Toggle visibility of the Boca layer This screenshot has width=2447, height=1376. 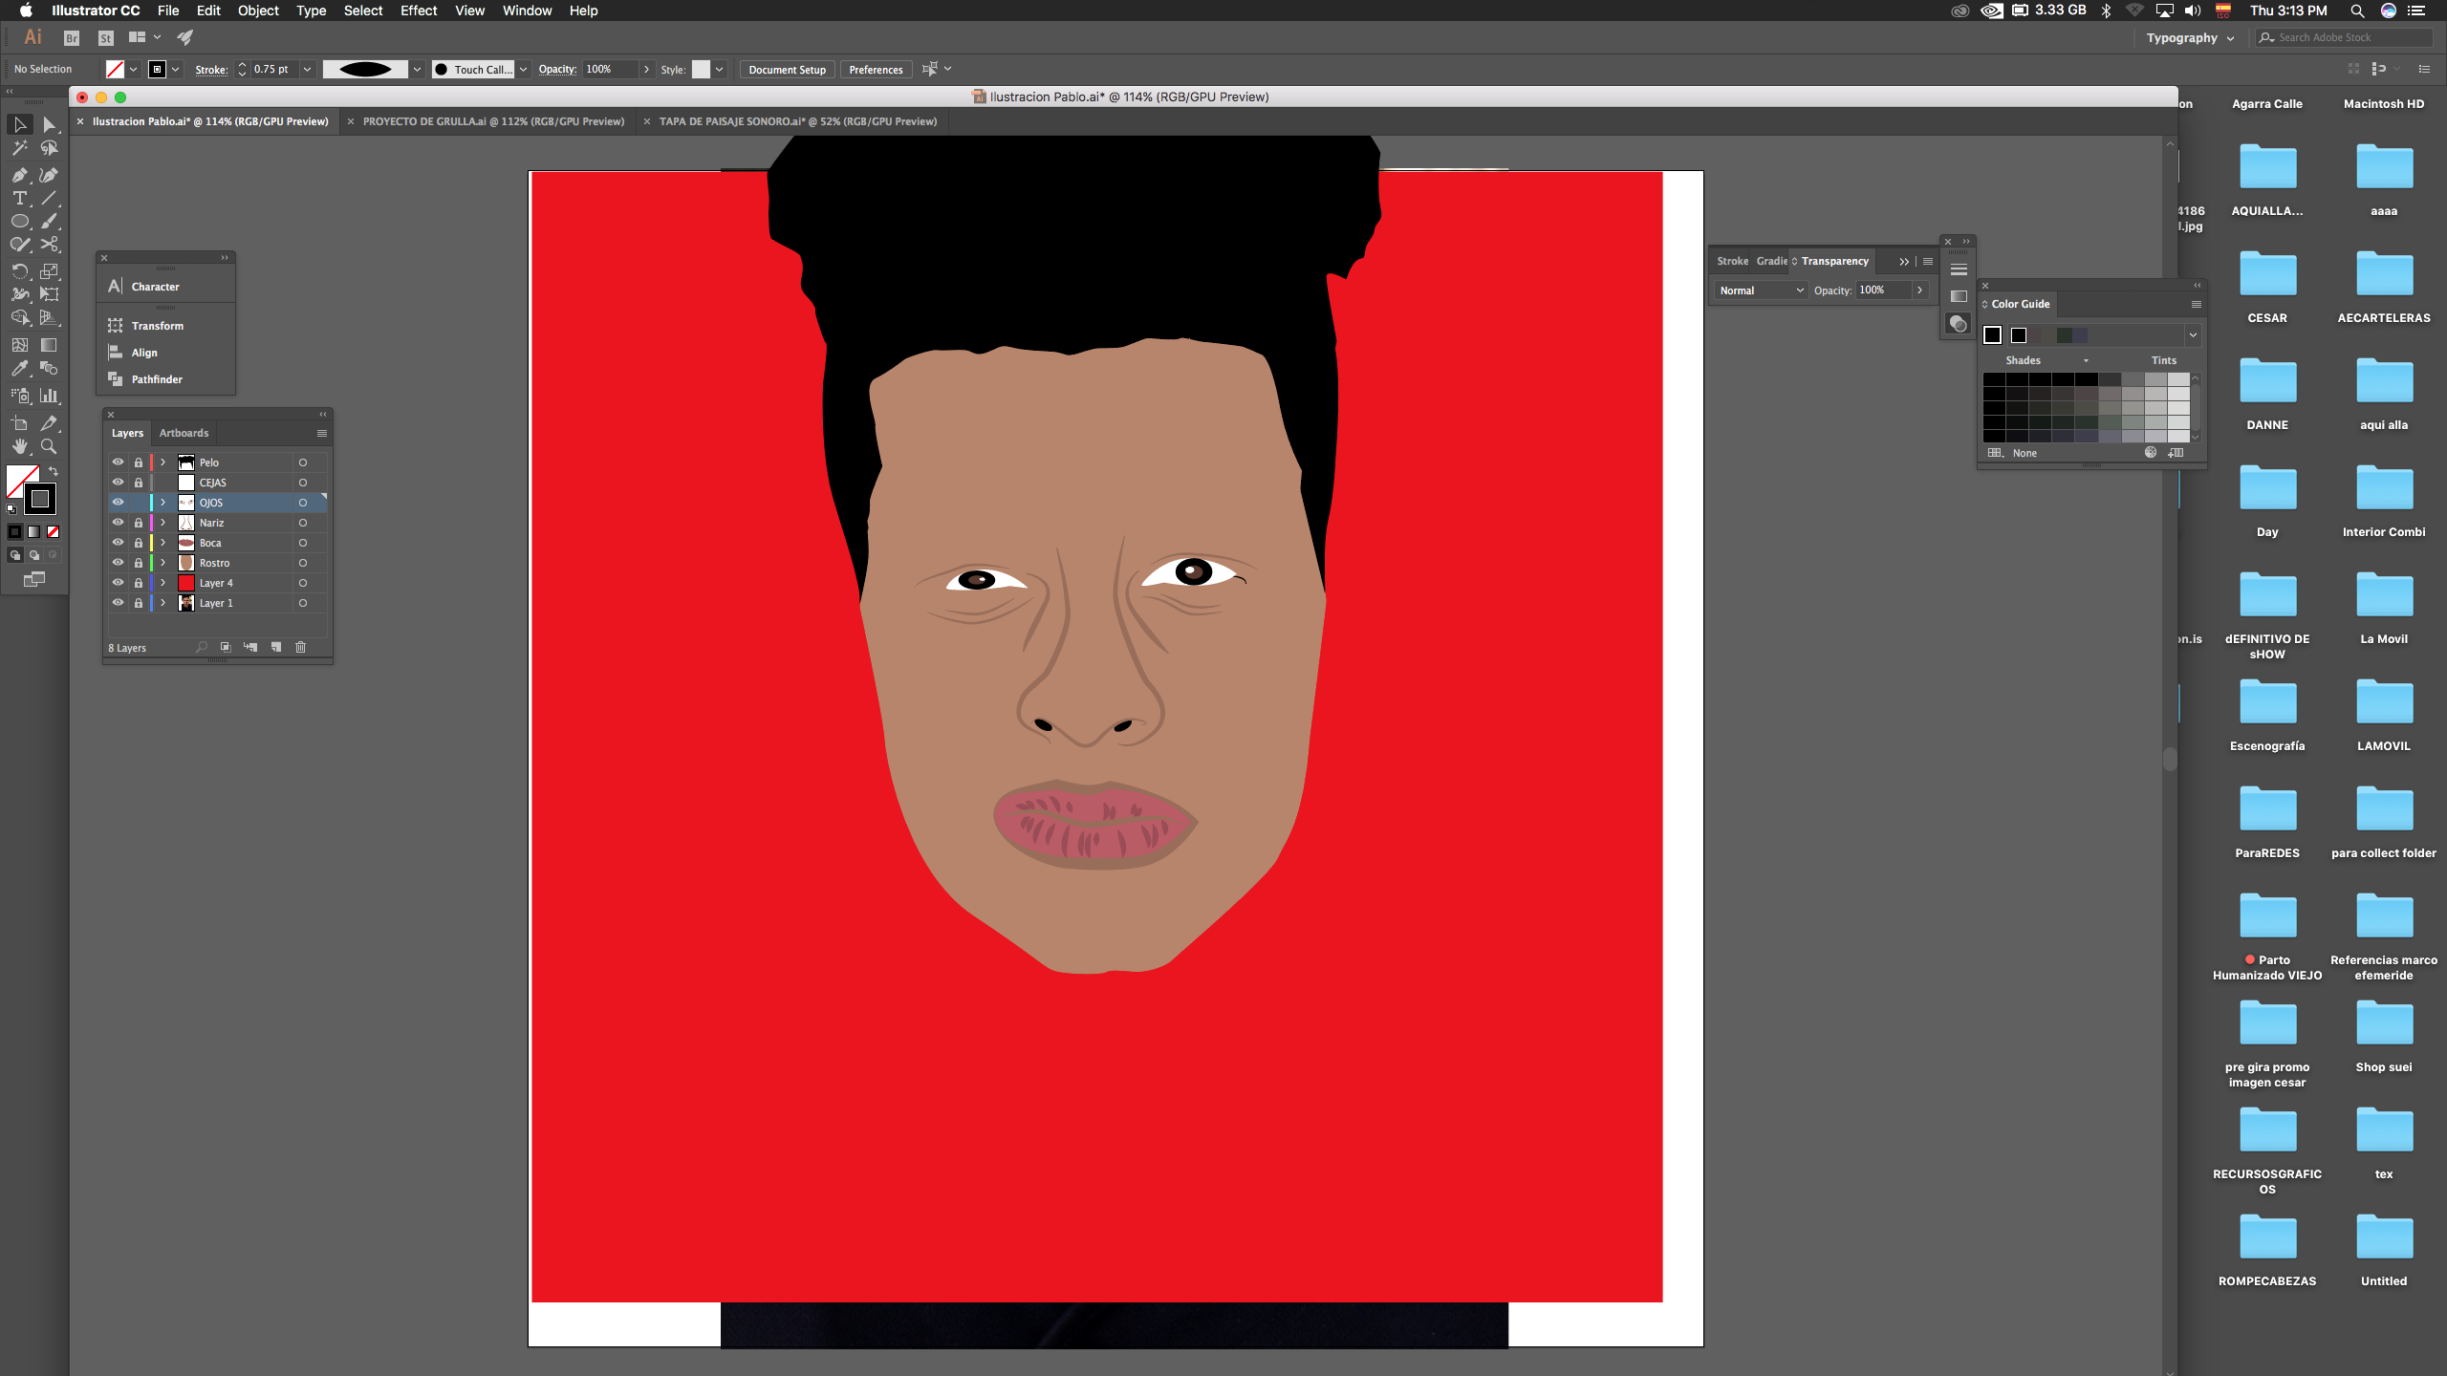pyautogui.click(x=118, y=542)
